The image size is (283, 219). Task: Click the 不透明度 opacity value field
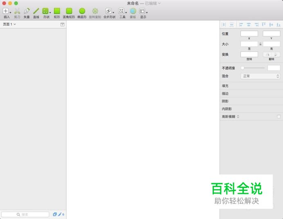274,68
